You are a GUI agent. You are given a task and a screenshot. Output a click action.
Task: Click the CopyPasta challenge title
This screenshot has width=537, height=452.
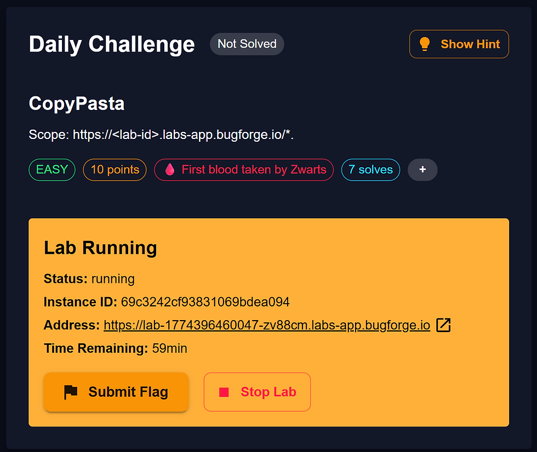coord(76,103)
